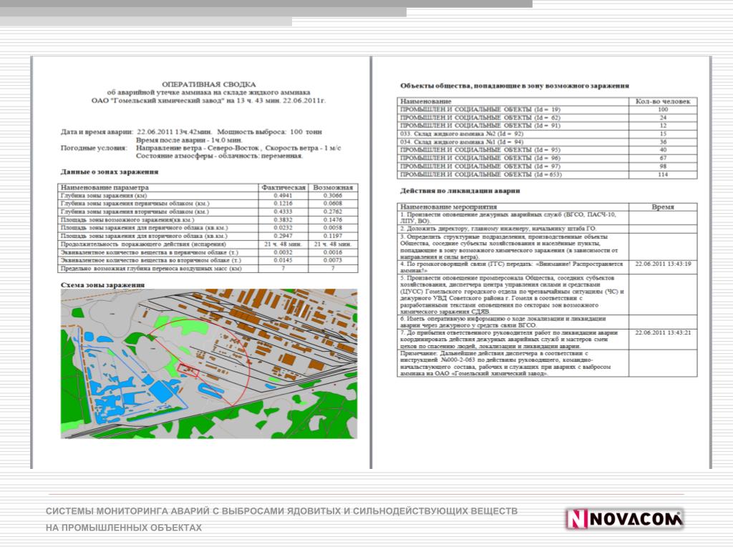Select the 'Схема зоны заражения' heading

click(102, 285)
